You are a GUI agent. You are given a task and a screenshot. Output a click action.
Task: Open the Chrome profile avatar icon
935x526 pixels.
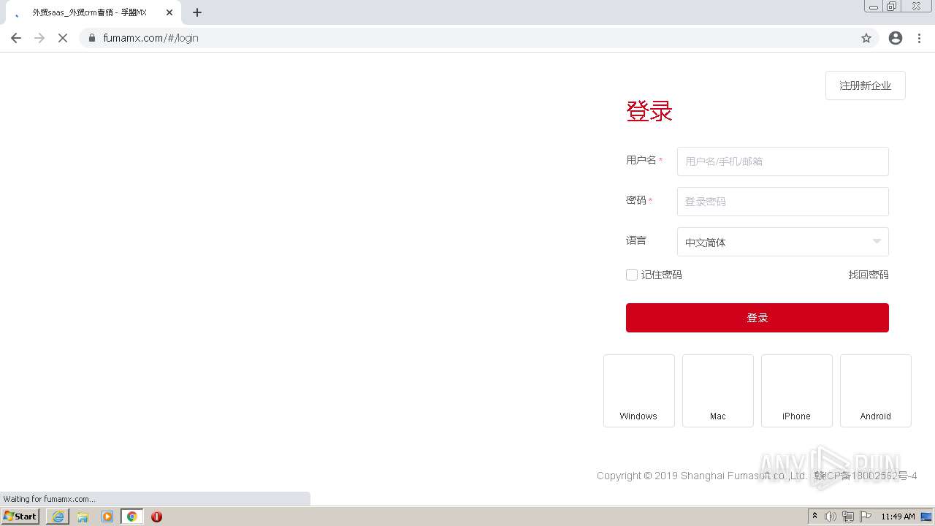(896, 38)
